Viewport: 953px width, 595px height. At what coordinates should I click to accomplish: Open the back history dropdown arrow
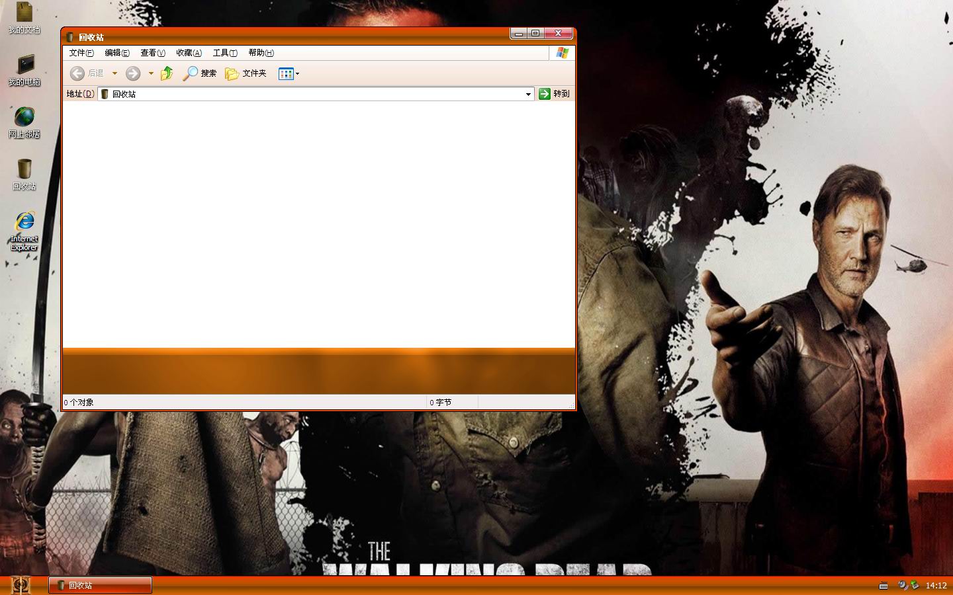click(114, 73)
